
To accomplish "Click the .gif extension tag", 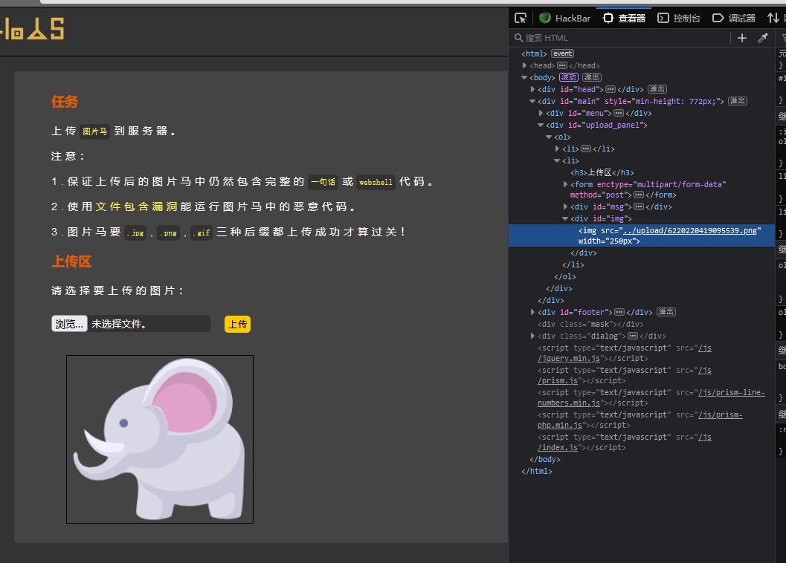I will coord(202,232).
